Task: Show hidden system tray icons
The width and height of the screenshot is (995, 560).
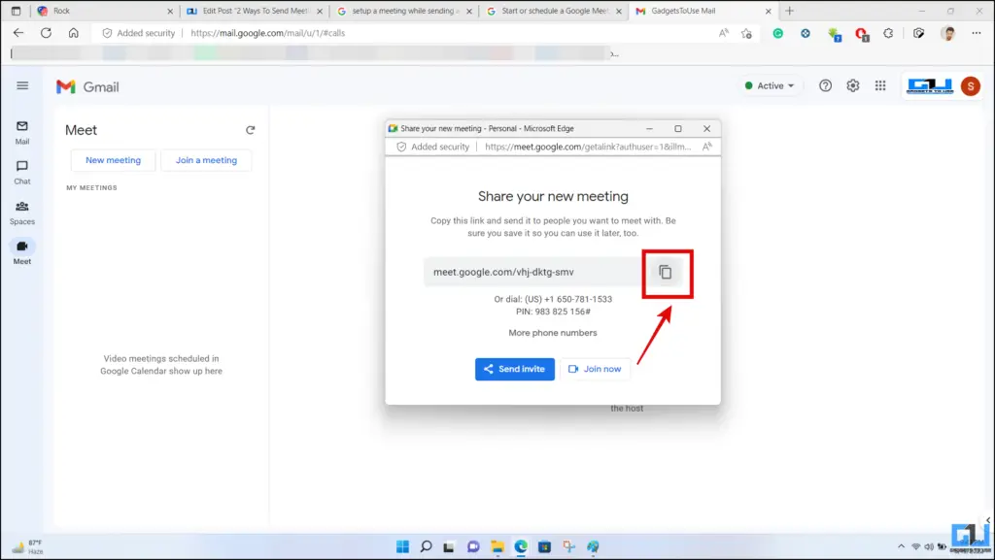Action: pyautogui.click(x=901, y=546)
